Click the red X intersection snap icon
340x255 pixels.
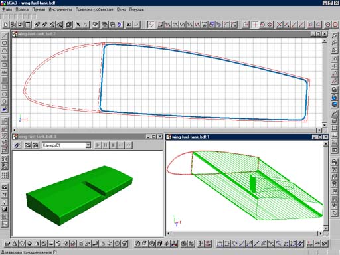(280, 25)
